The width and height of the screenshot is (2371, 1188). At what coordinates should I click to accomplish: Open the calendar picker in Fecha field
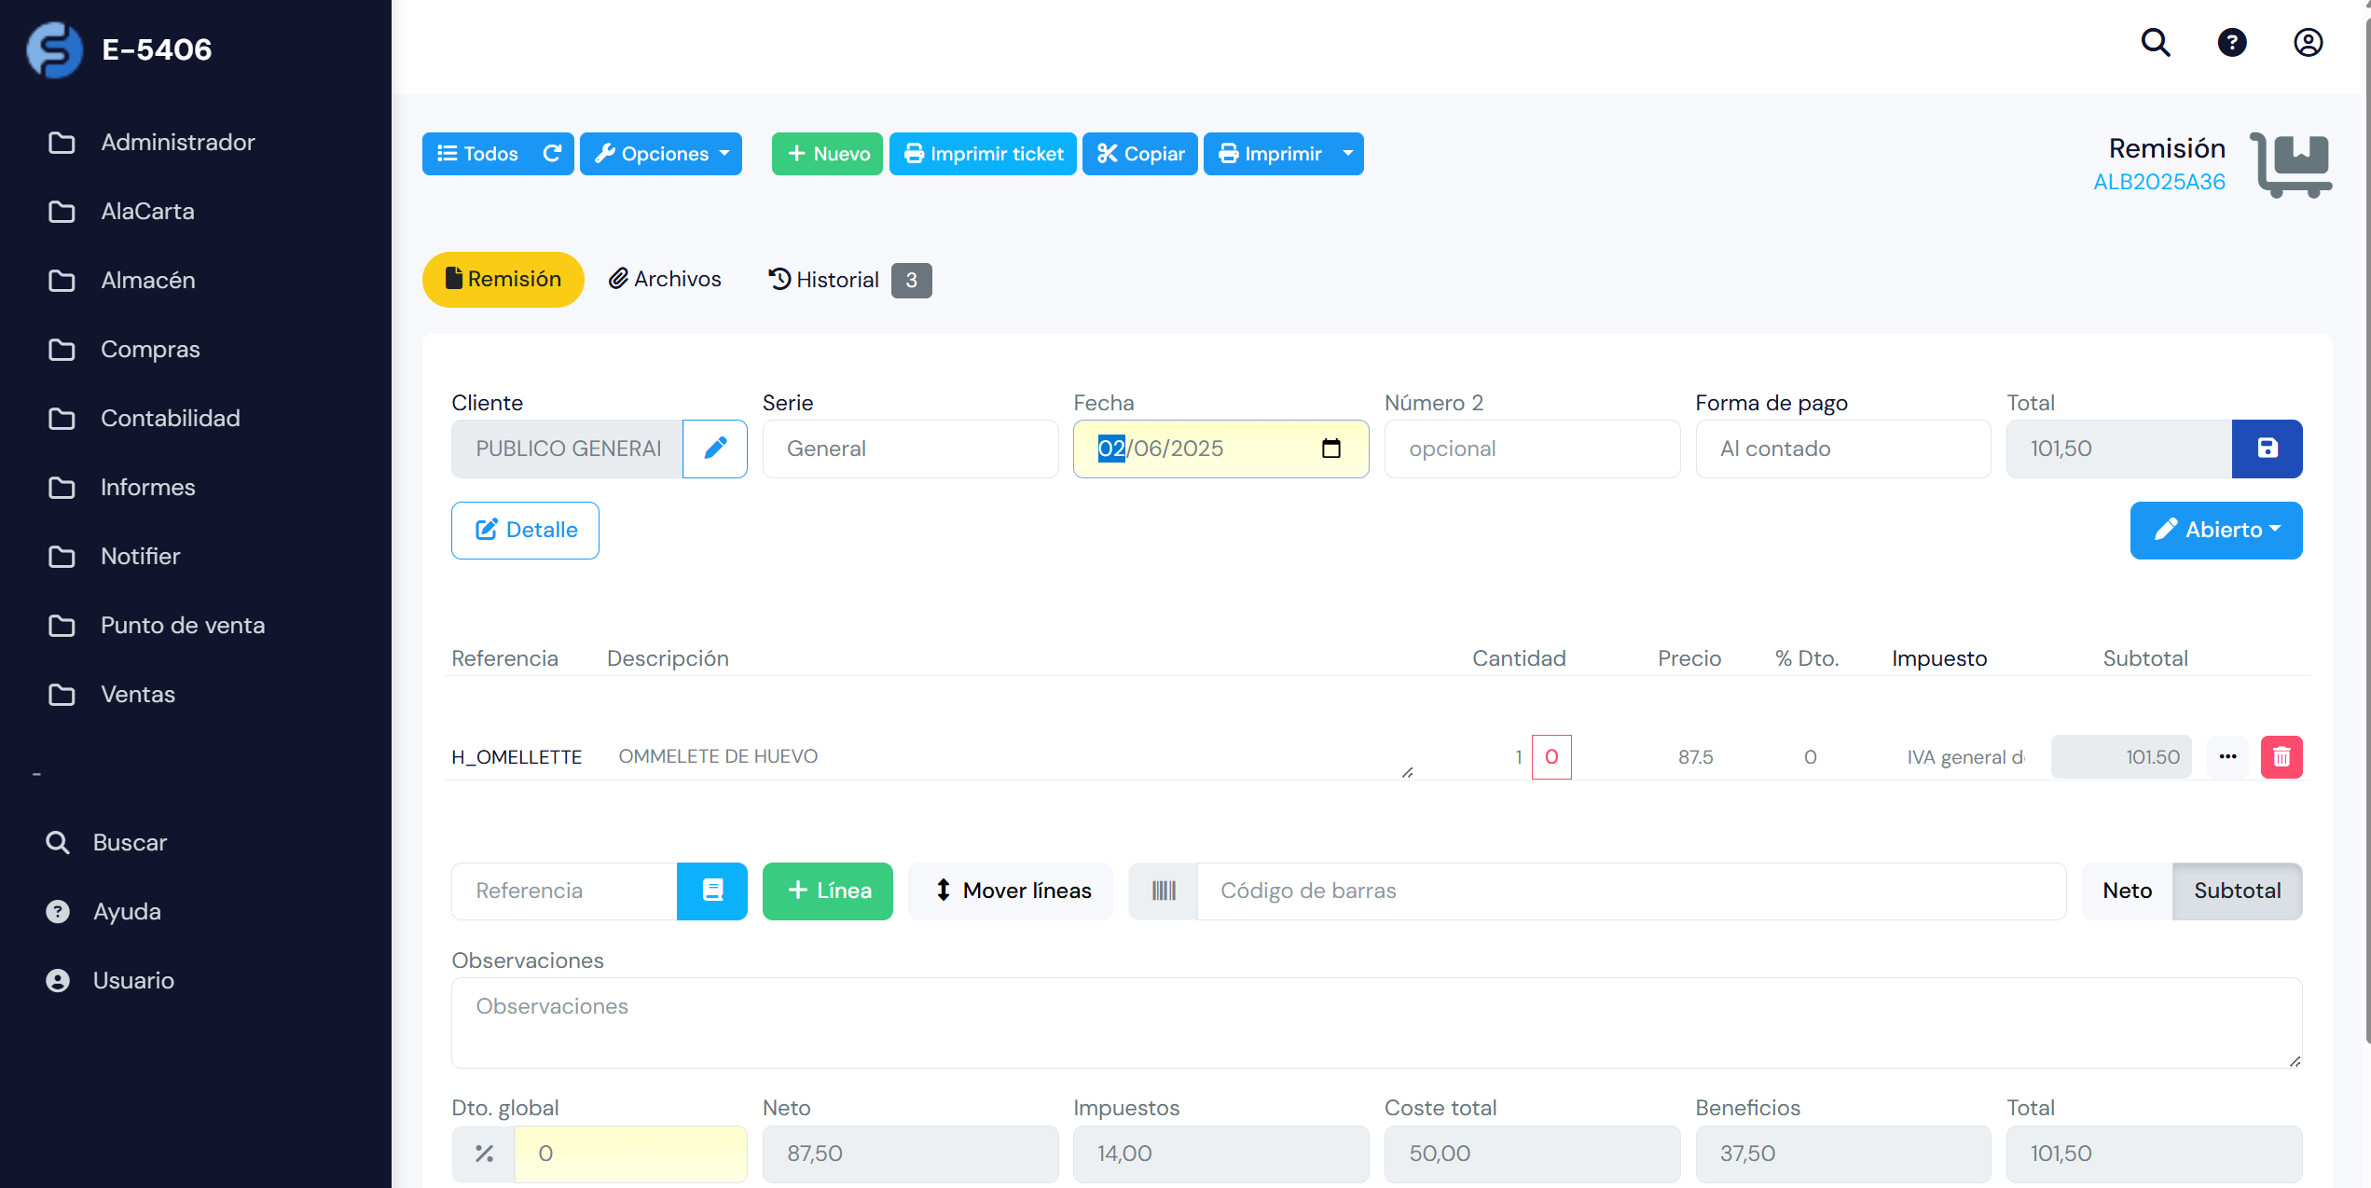click(x=1330, y=449)
